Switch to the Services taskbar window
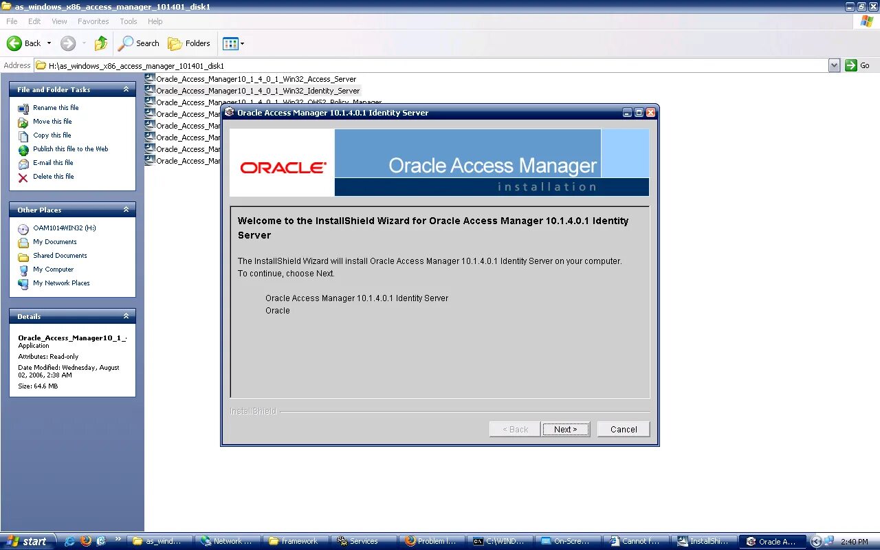Image resolution: width=880 pixels, height=550 pixels. tap(363, 542)
